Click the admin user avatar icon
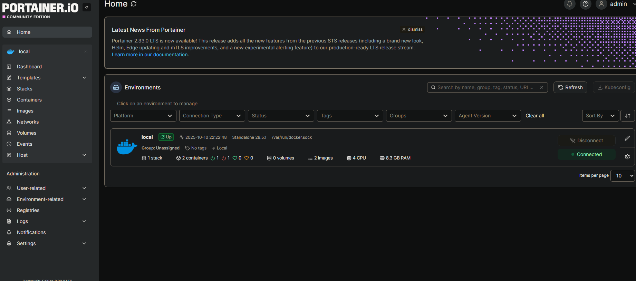 (x=601, y=4)
